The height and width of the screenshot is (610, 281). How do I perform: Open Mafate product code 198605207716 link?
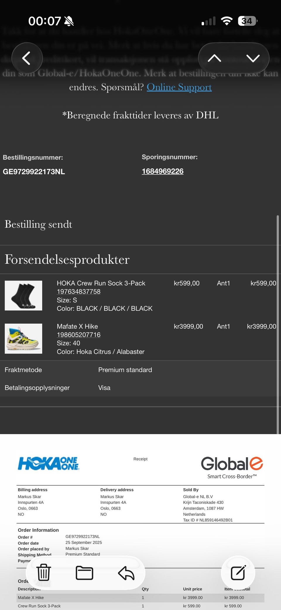[x=78, y=335]
